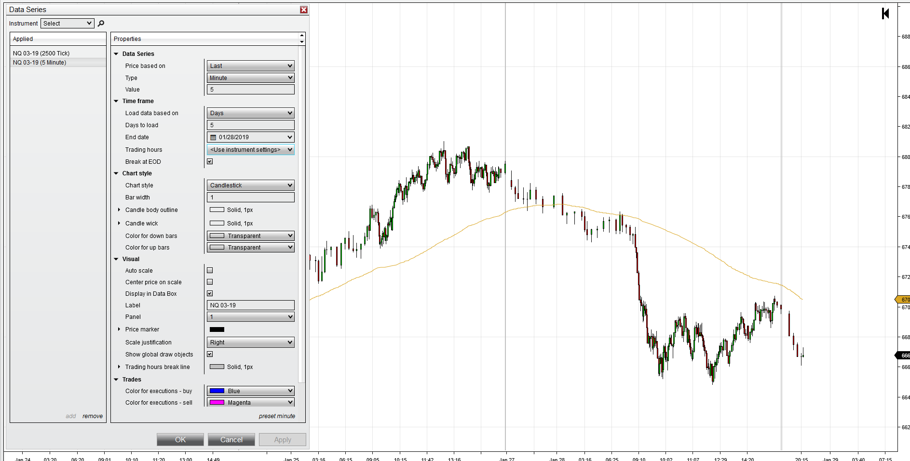Open the Instrument Select dropdown
The width and height of the screenshot is (910, 461).
pyautogui.click(x=67, y=23)
